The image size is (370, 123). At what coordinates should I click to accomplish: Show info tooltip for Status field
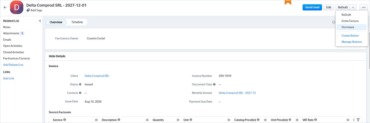[x=80, y=85]
